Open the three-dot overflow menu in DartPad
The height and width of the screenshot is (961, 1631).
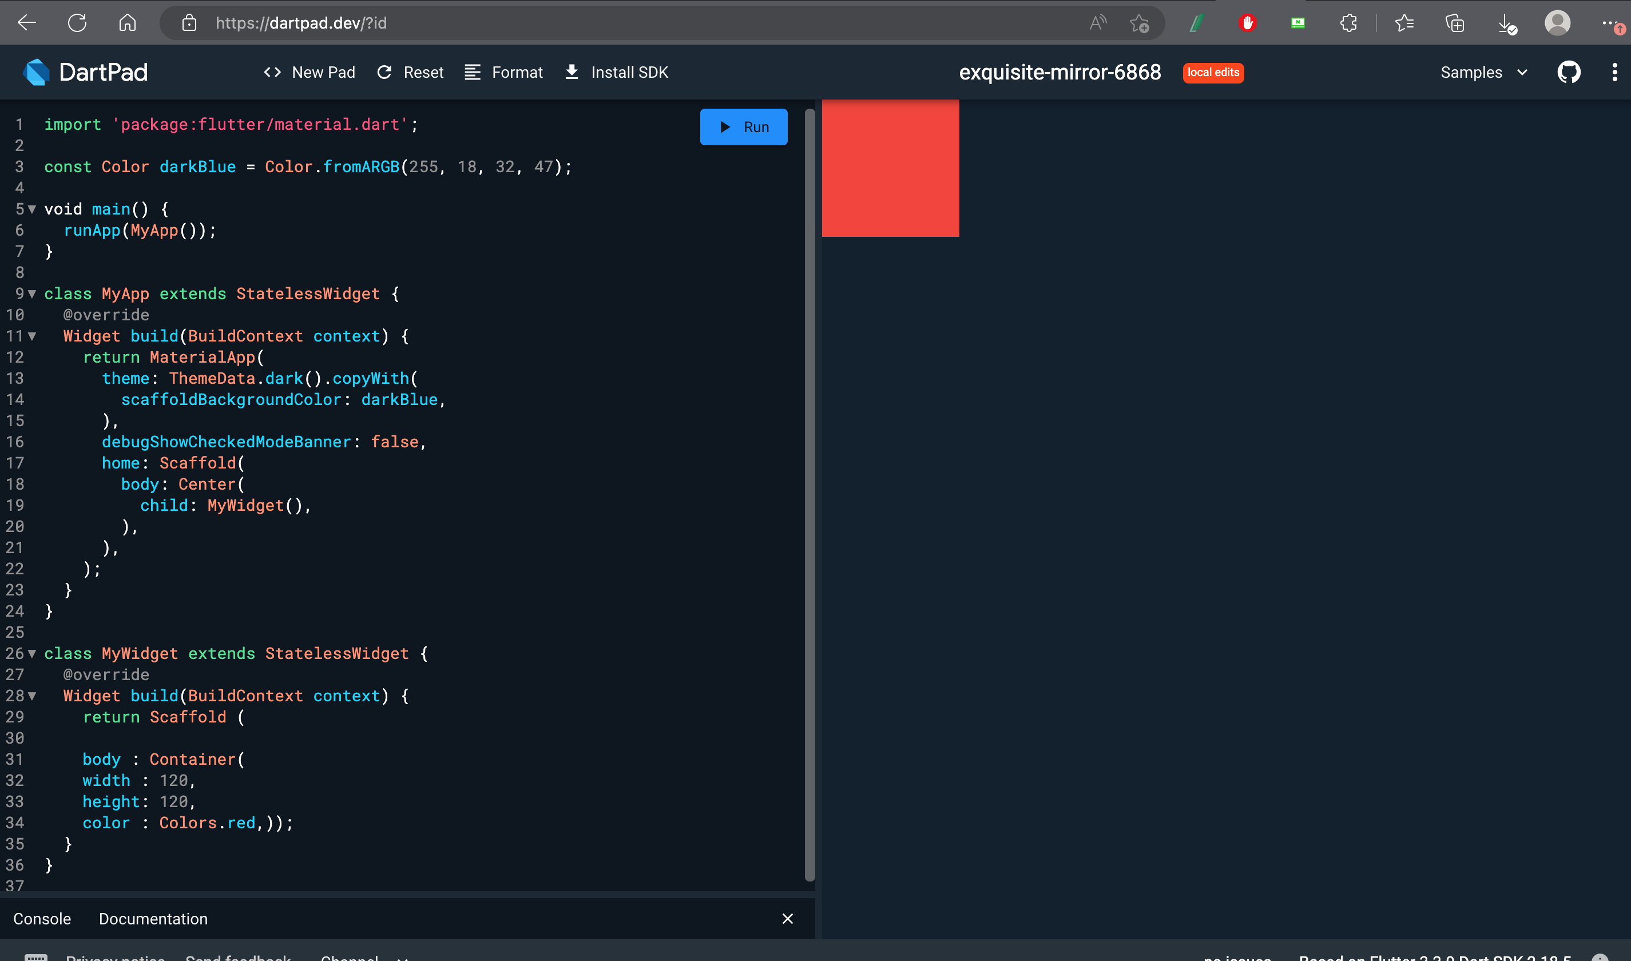[x=1614, y=72]
